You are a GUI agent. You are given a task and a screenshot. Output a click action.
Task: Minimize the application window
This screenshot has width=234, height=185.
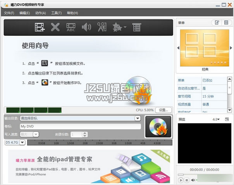pos(218,5)
